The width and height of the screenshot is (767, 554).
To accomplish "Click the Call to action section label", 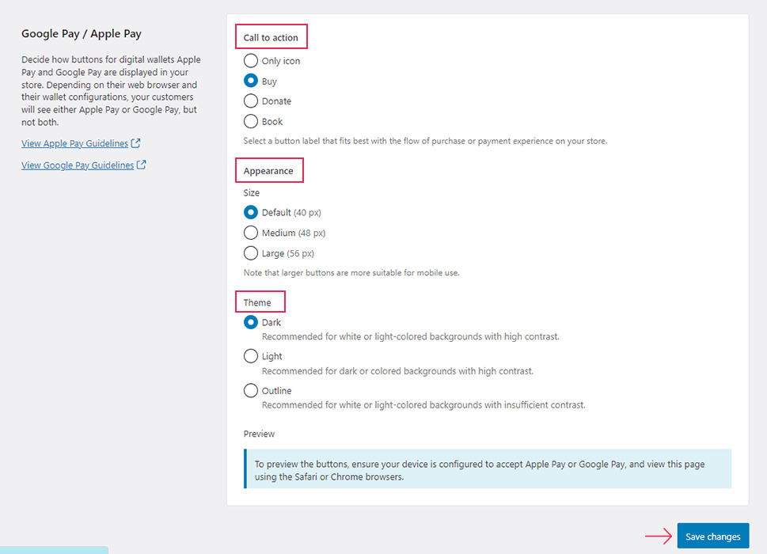I will click(271, 38).
